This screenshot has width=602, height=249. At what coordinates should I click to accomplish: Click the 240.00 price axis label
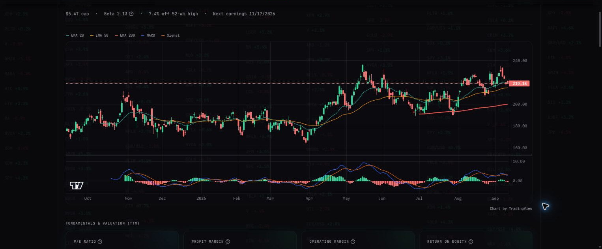519,61
